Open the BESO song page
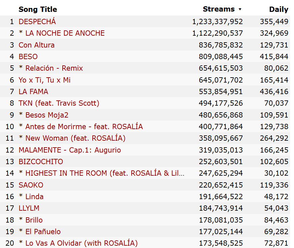Viewport: 294px width, 248px height. coord(28,56)
